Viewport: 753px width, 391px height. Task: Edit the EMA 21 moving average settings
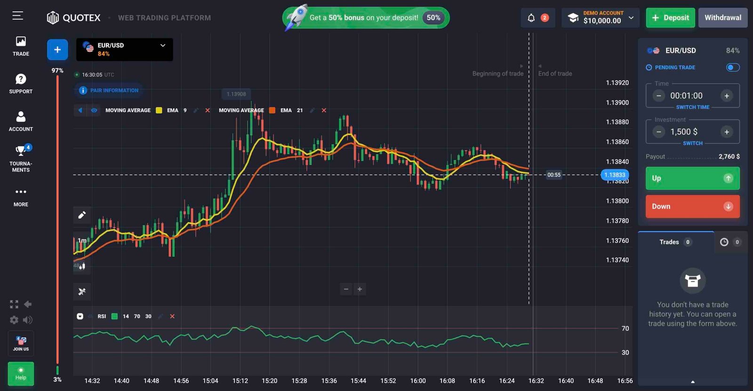[x=312, y=111]
